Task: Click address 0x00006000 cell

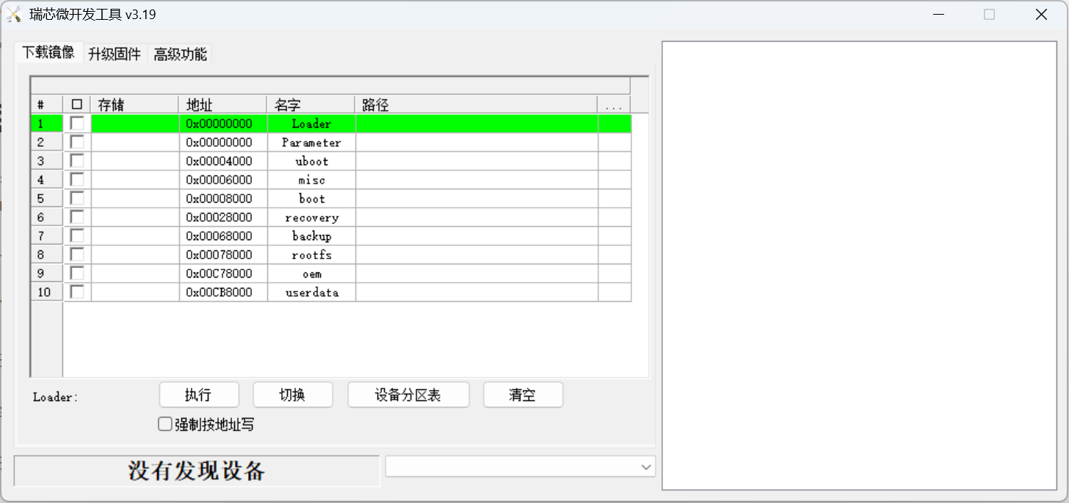Action: (x=223, y=180)
